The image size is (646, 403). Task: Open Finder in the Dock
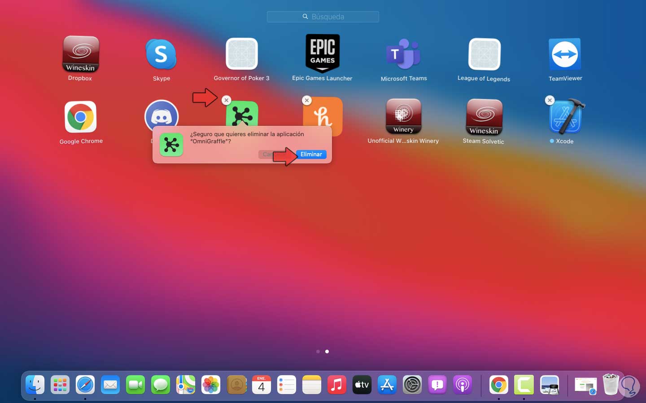(x=35, y=385)
